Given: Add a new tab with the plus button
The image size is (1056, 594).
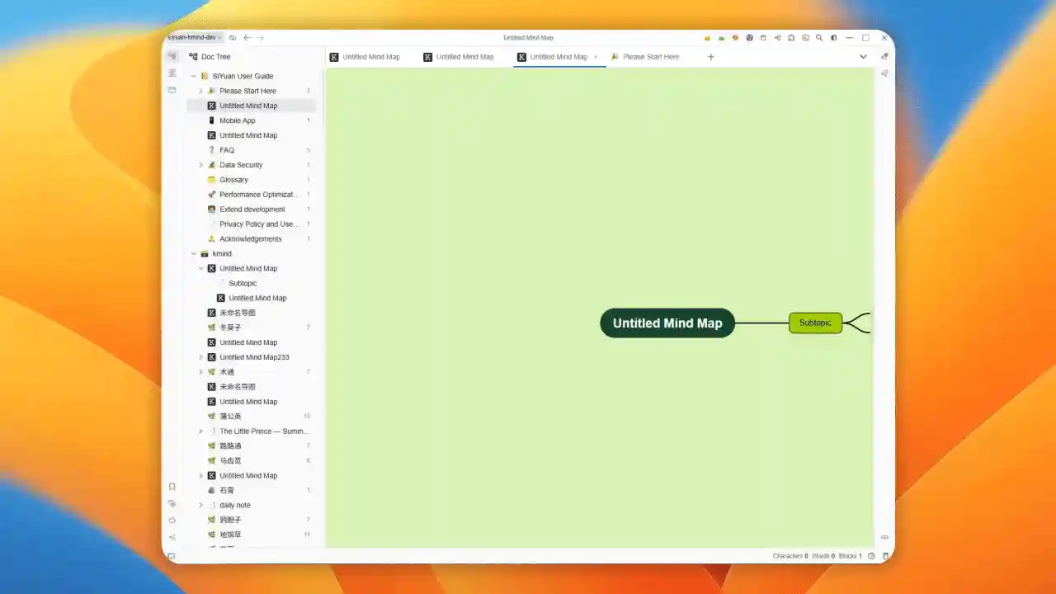Looking at the screenshot, I should click(710, 57).
